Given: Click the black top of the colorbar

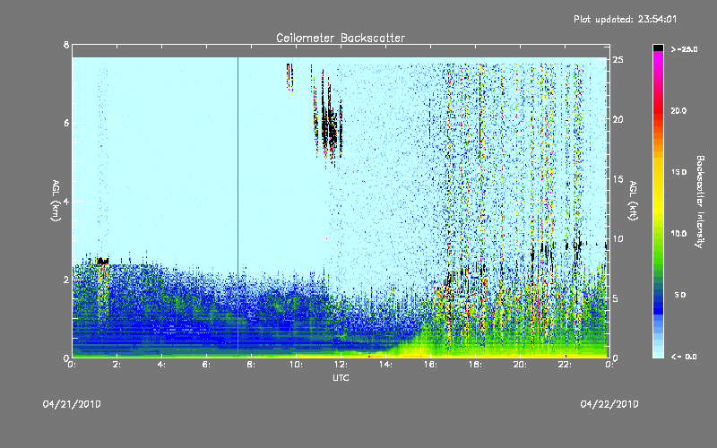Looking at the screenshot, I should 658,47.
